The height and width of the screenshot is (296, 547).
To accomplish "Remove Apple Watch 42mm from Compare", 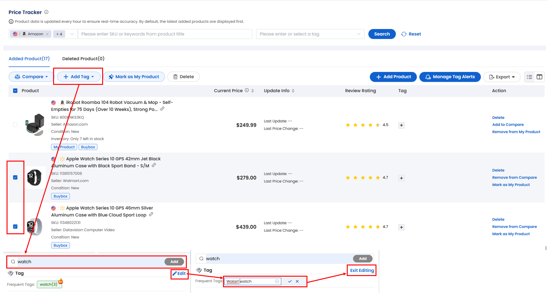I will point(515,177).
